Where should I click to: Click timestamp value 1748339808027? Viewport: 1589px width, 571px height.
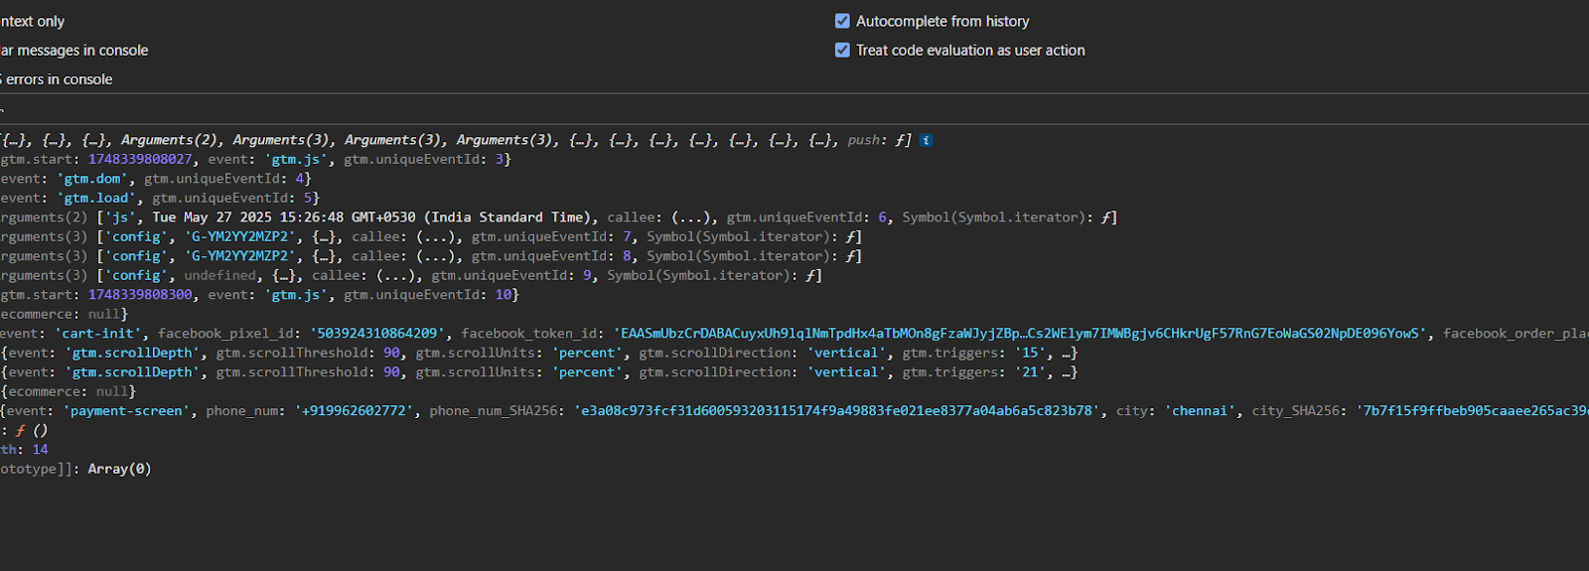140,159
